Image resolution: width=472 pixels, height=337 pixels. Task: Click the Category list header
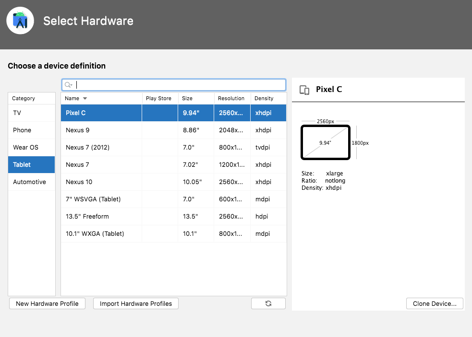[x=32, y=99]
